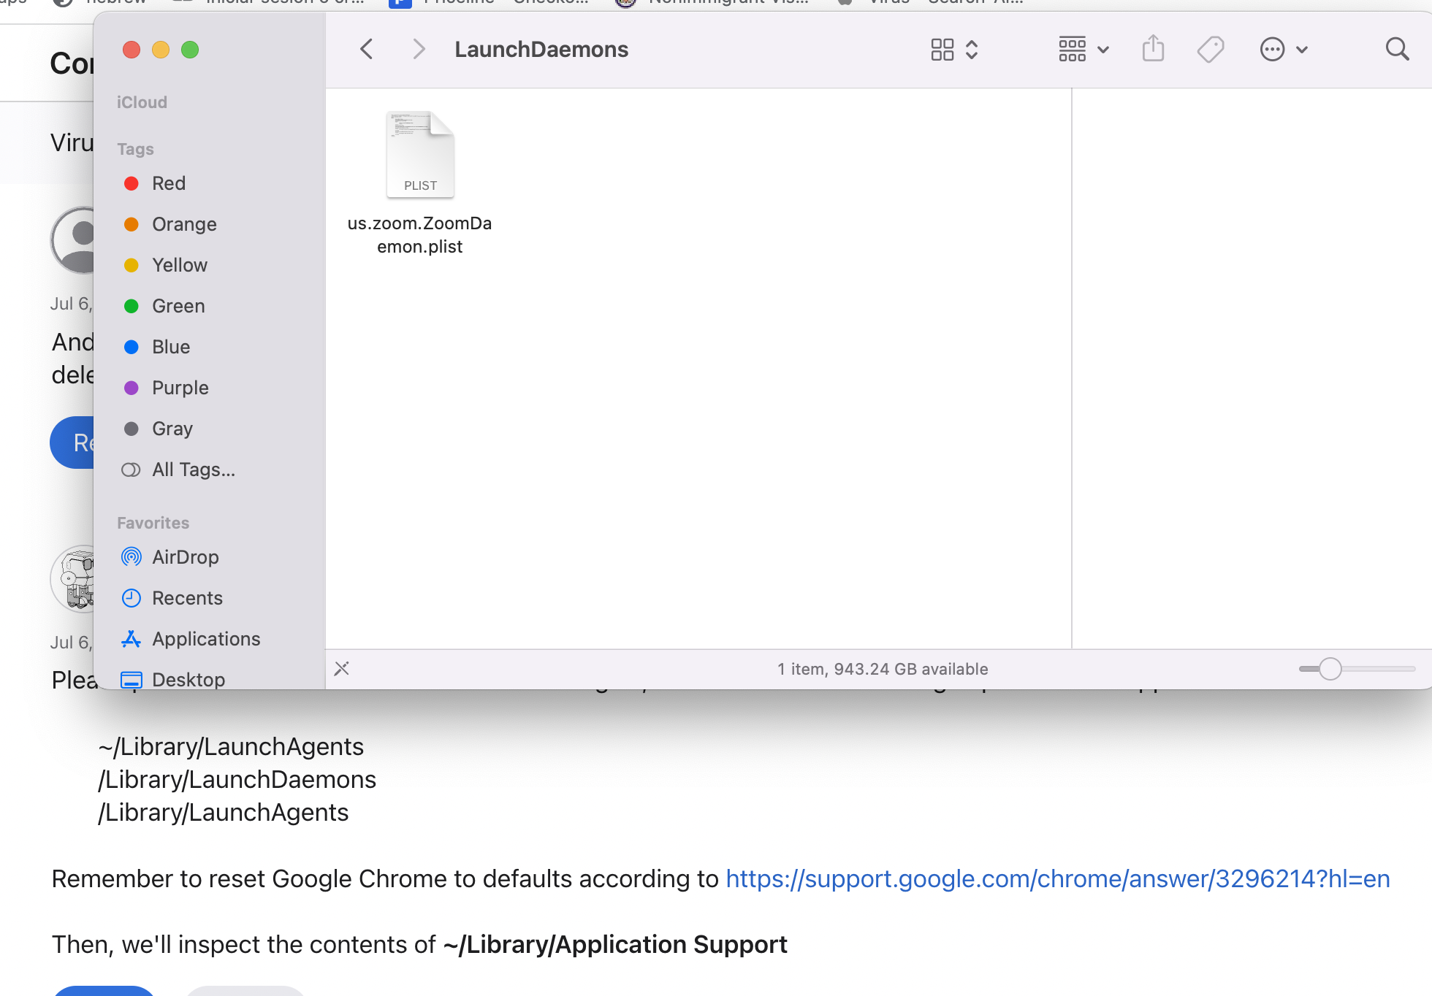Click the Finder back navigation arrow
Viewport: 1432px width, 996px height.
pos(367,50)
